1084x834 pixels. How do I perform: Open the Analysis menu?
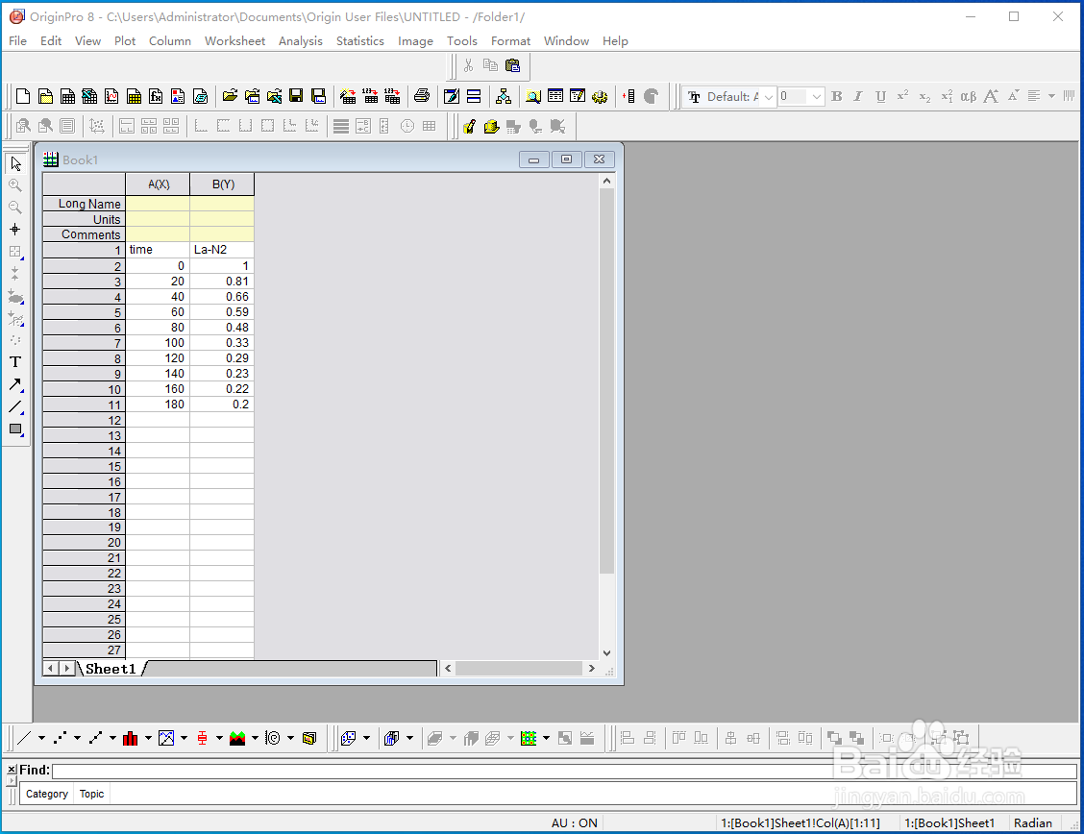point(300,40)
